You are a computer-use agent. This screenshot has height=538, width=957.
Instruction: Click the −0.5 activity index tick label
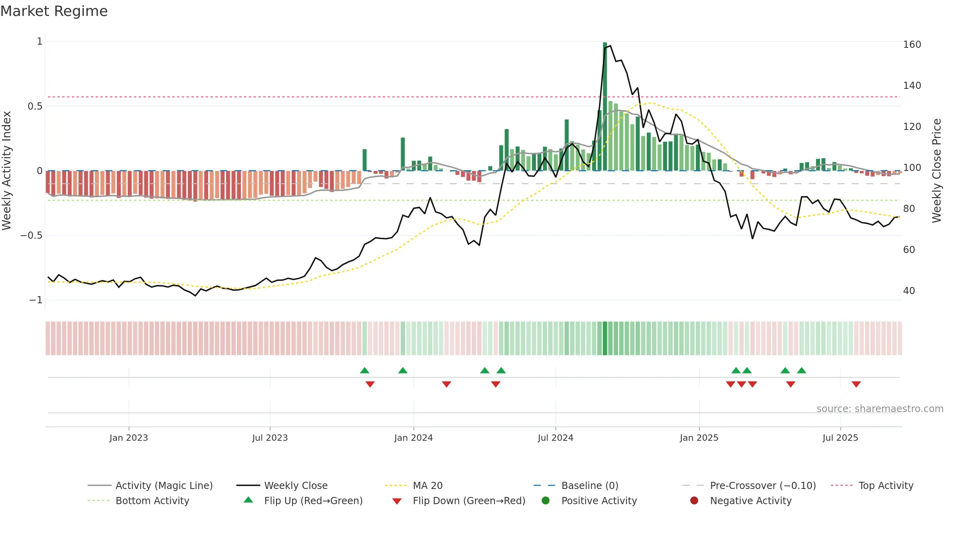pyautogui.click(x=31, y=236)
